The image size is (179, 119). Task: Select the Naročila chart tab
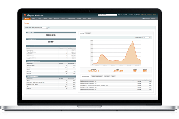point(82,33)
